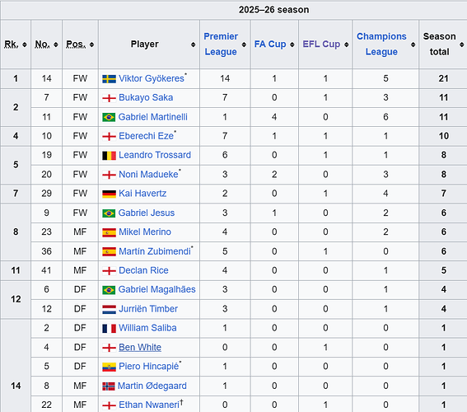Open the EFL Cup header link
The height and width of the screenshot is (412, 467).
pos(321,44)
